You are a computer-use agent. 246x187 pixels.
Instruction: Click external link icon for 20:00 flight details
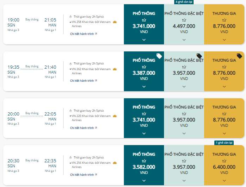(96, 128)
